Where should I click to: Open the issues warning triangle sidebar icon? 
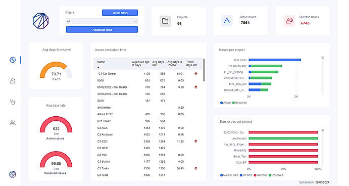click(x=13, y=81)
